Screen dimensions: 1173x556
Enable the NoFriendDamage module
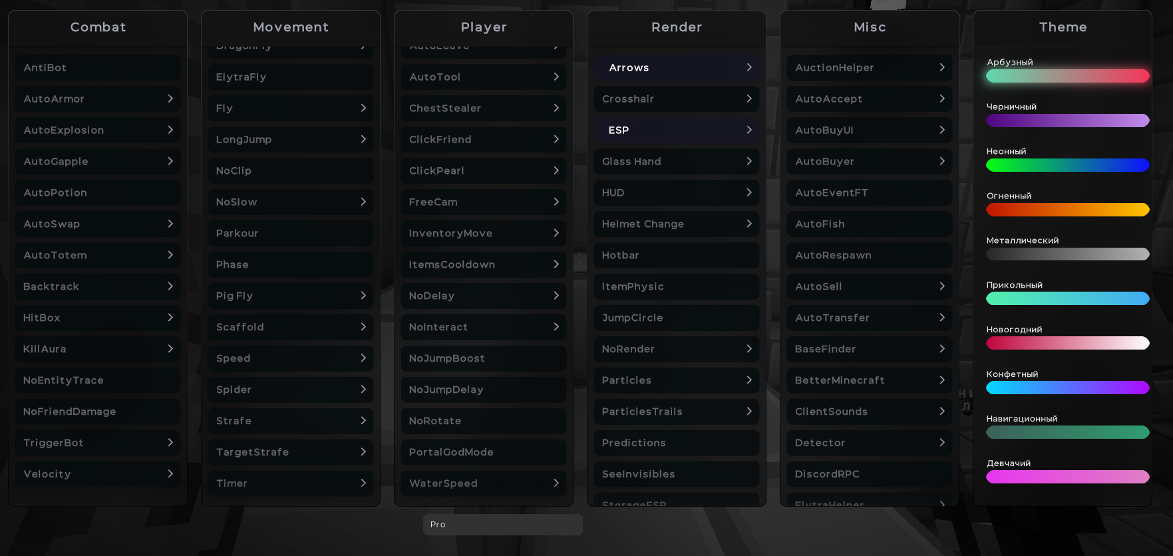98,412
